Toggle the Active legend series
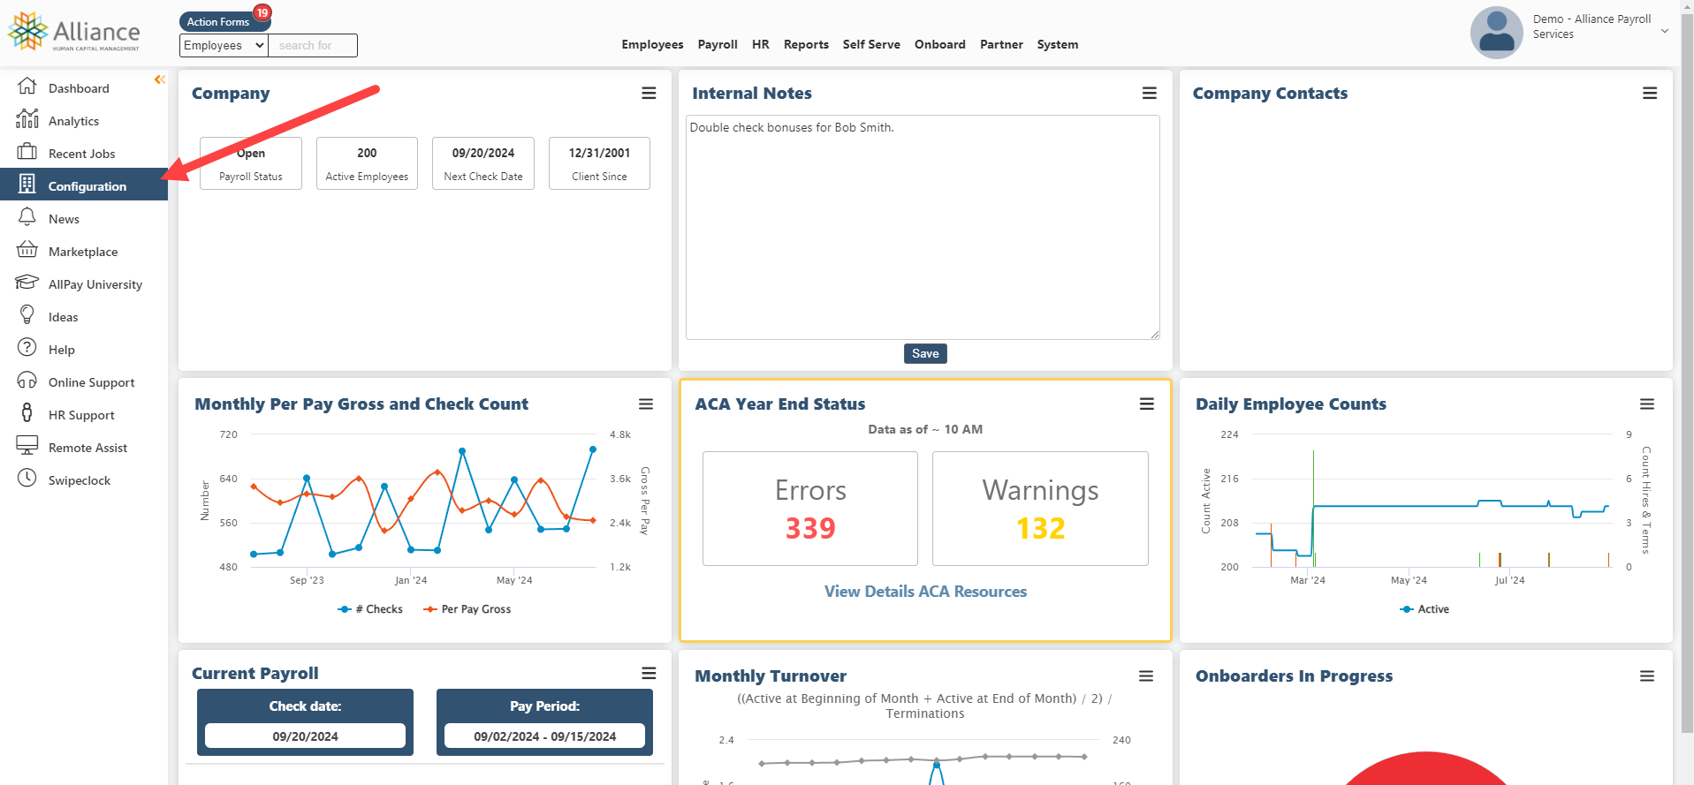 (x=1424, y=609)
